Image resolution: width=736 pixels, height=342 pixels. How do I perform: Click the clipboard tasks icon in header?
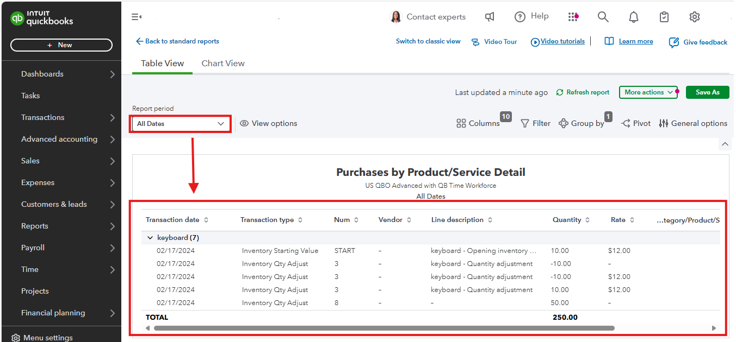(x=664, y=17)
